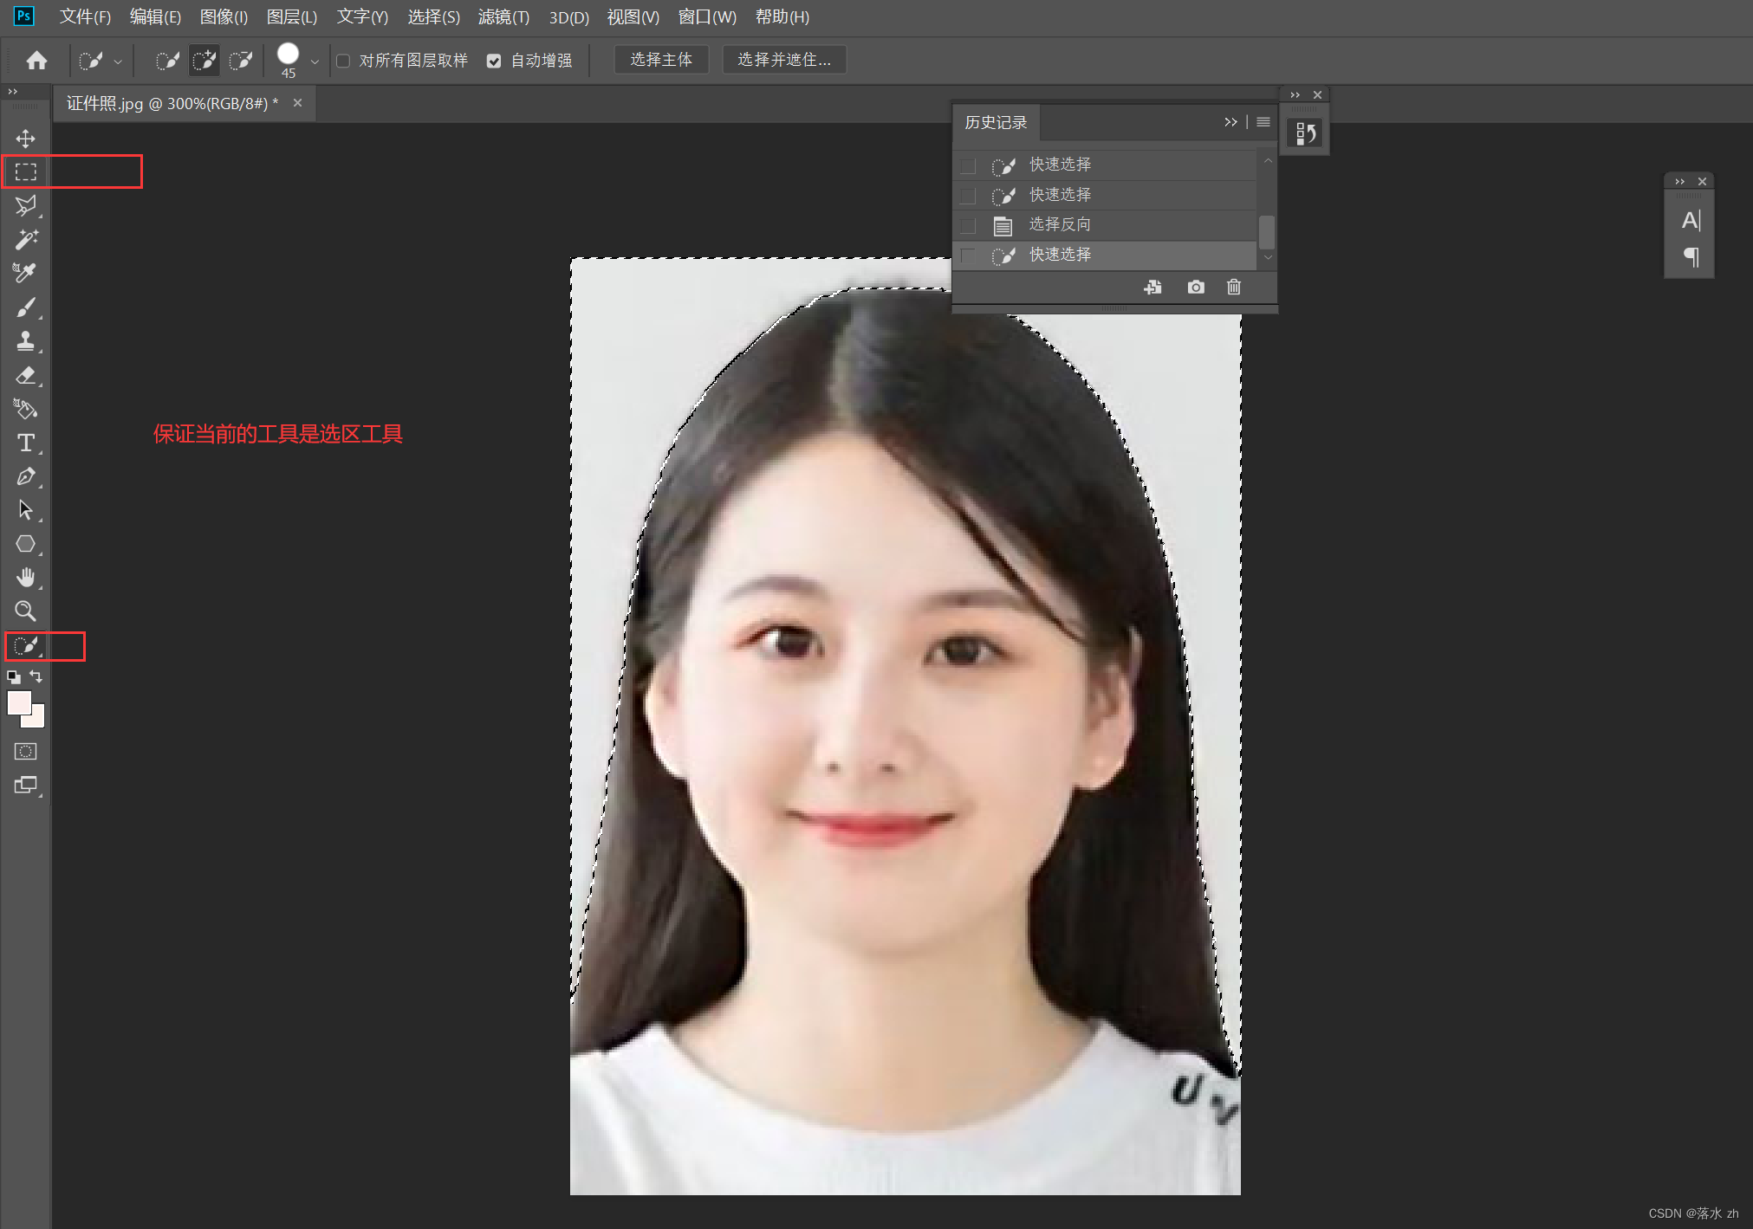Uncheck the 自动增强 option
This screenshot has height=1229, width=1753.
point(494,61)
